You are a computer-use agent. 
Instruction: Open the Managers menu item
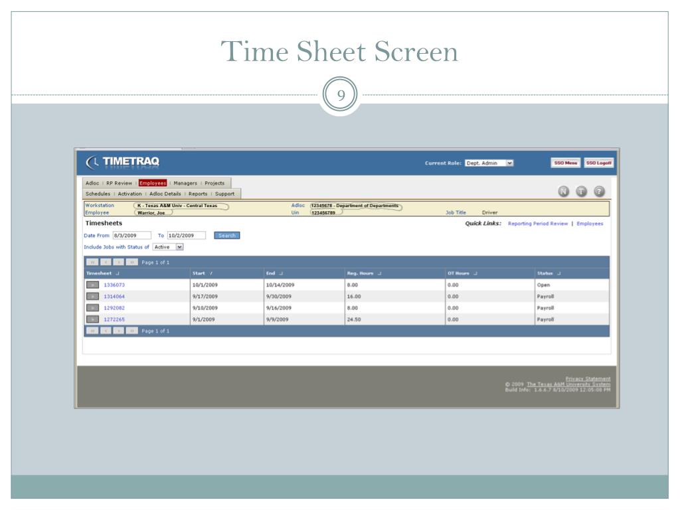coord(185,183)
